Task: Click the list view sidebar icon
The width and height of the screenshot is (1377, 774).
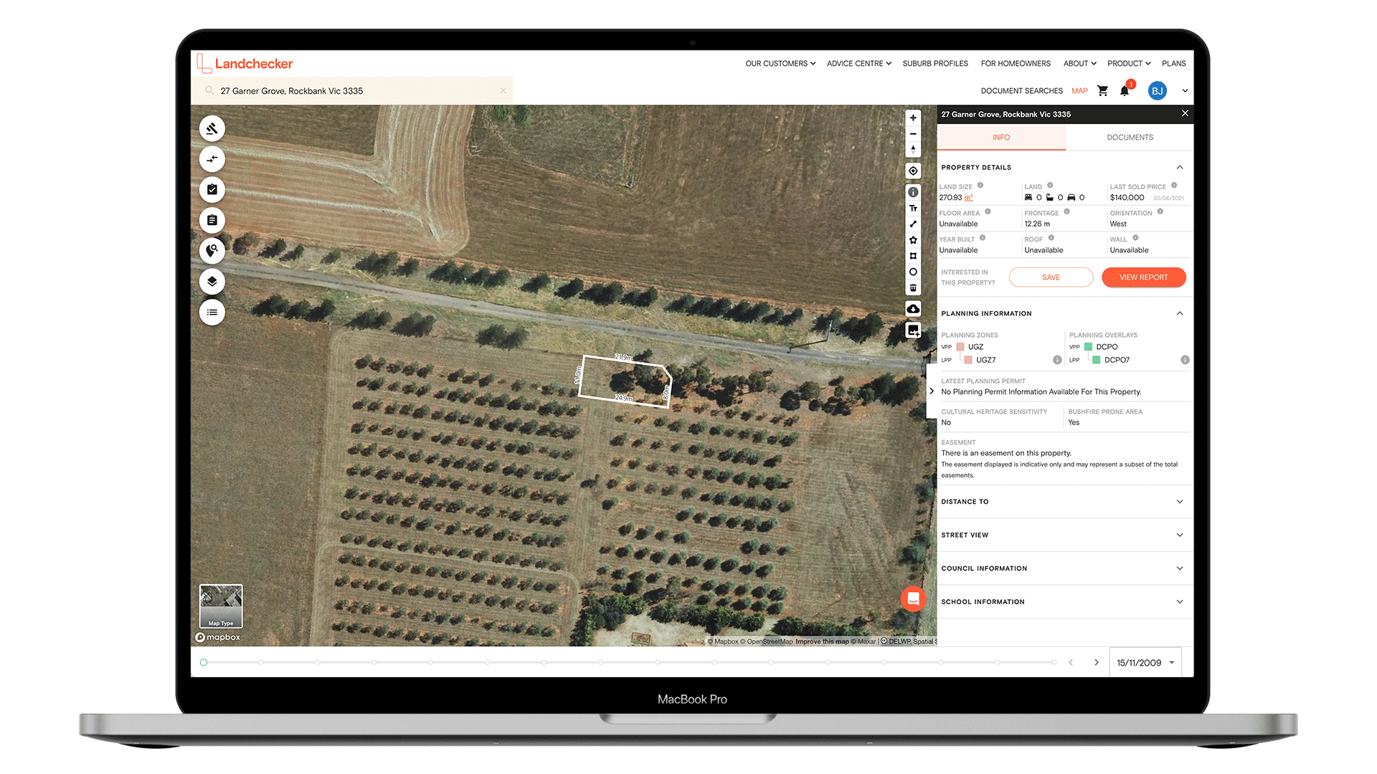Action: click(212, 312)
